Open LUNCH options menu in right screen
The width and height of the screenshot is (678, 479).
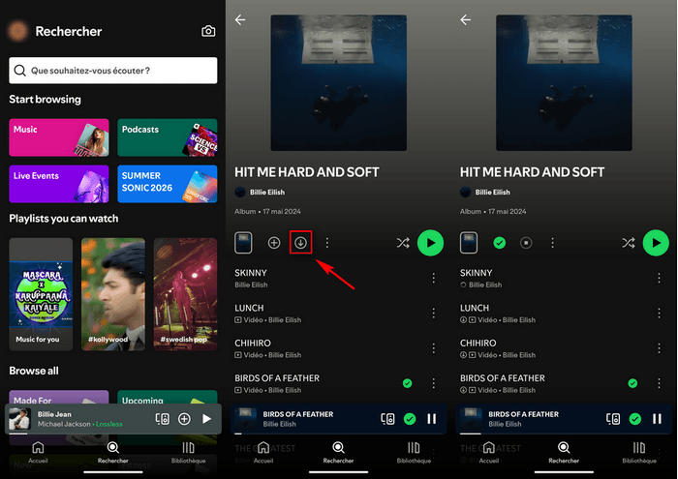[x=659, y=314]
